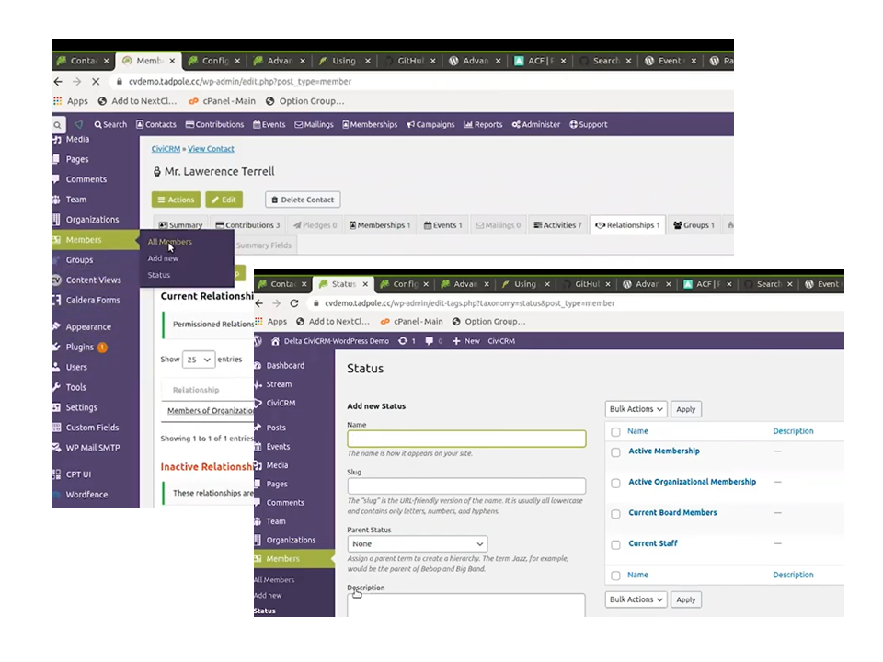Open comments bubble icon in admin bar
Image resolution: width=883 pixels, height=662 pixels.
[x=433, y=341]
